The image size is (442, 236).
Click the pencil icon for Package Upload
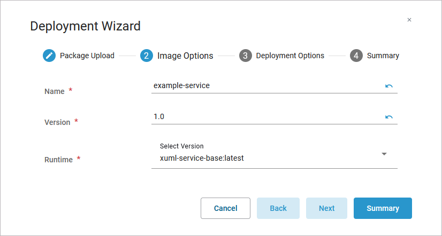tap(49, 56)
